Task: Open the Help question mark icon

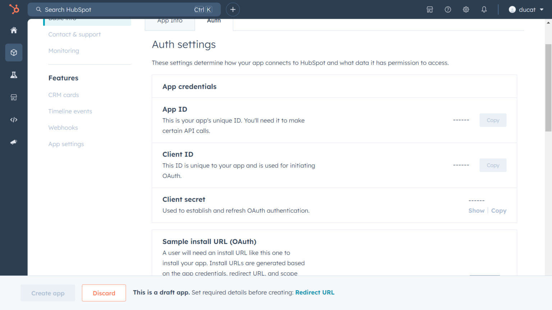Action: pyautogui.click(x=448, y=10)
